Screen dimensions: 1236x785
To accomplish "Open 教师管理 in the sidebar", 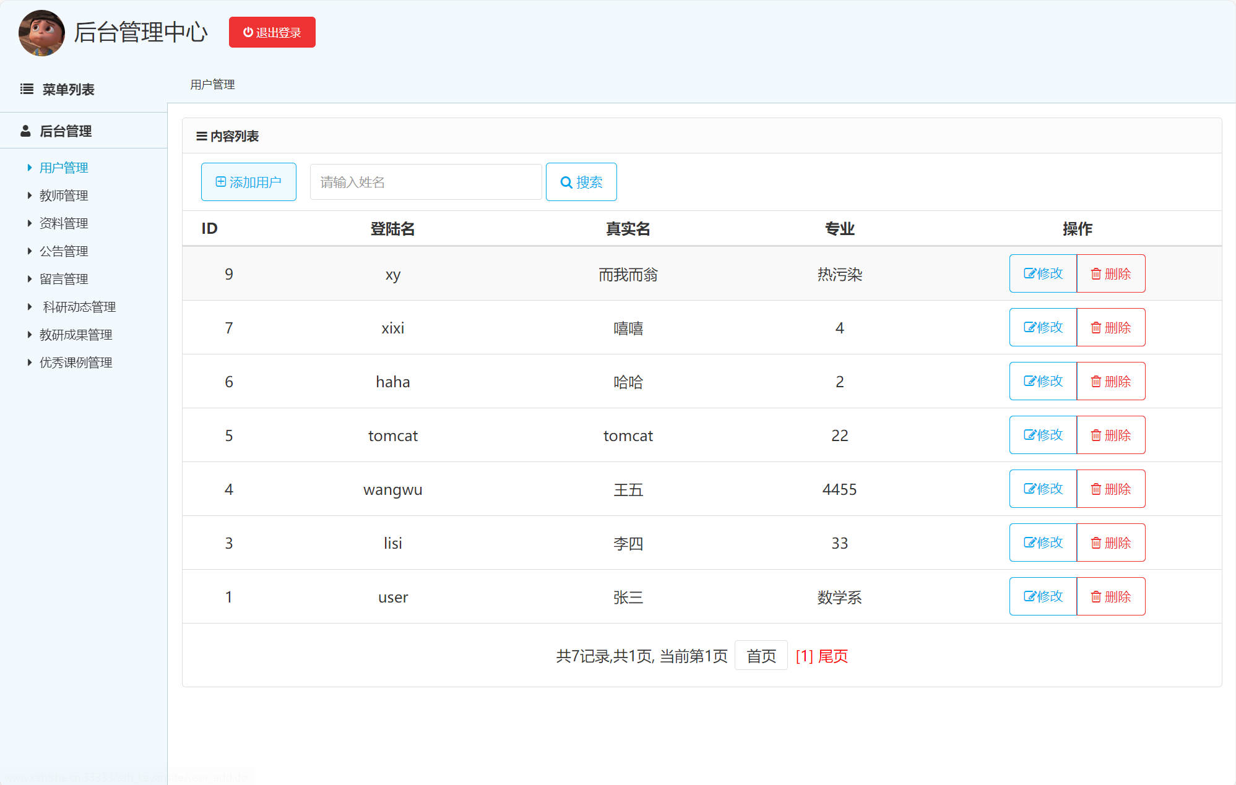I will [x=64, y=195].
